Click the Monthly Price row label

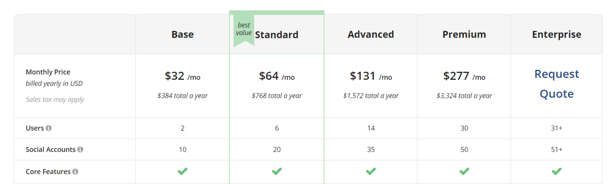(48, 72)
